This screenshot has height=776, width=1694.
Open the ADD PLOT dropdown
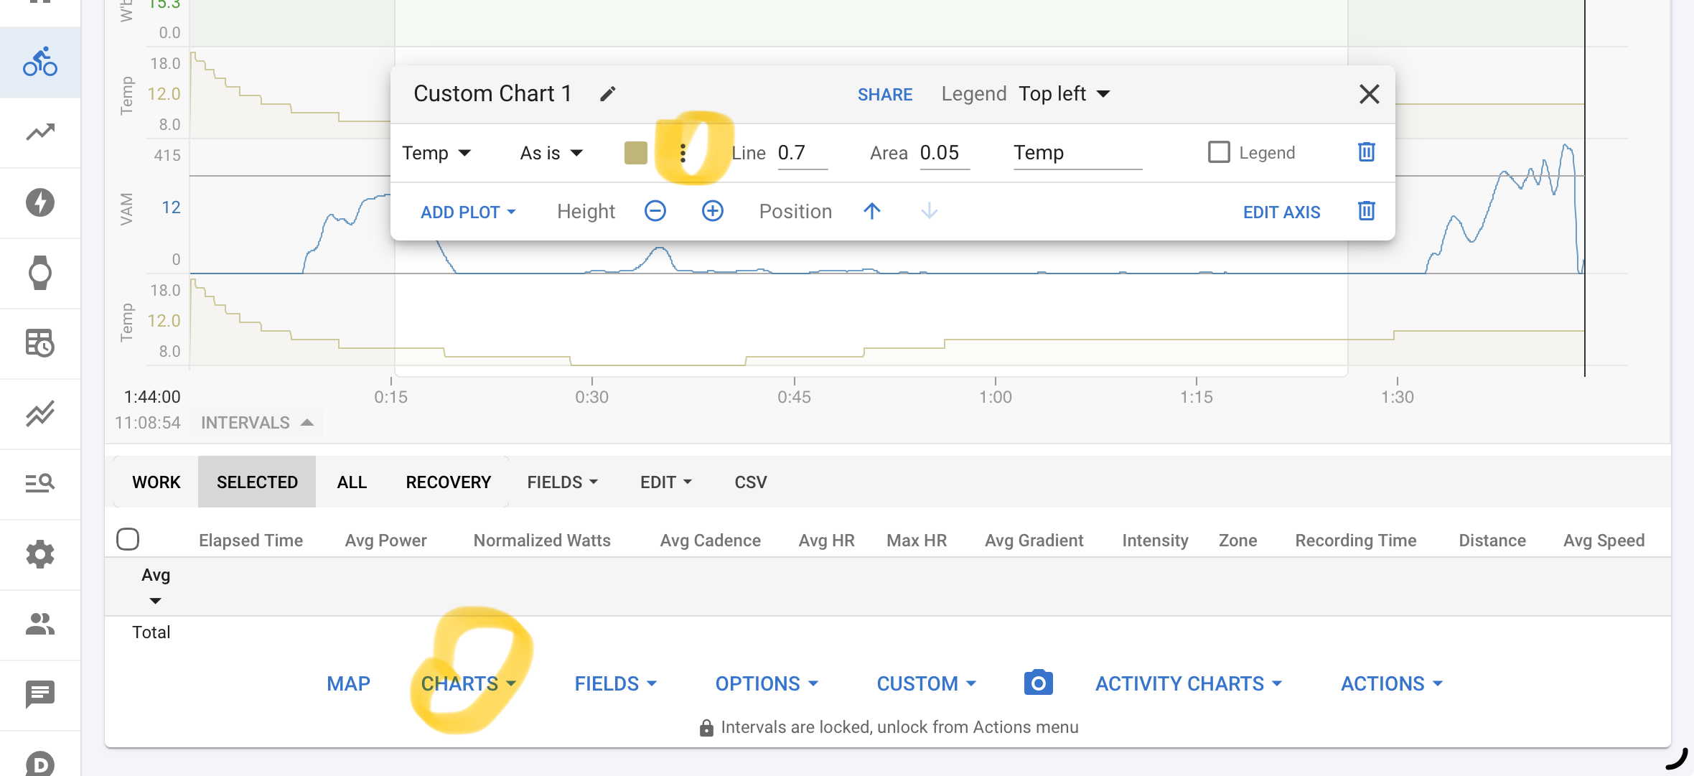pos(468,212)
